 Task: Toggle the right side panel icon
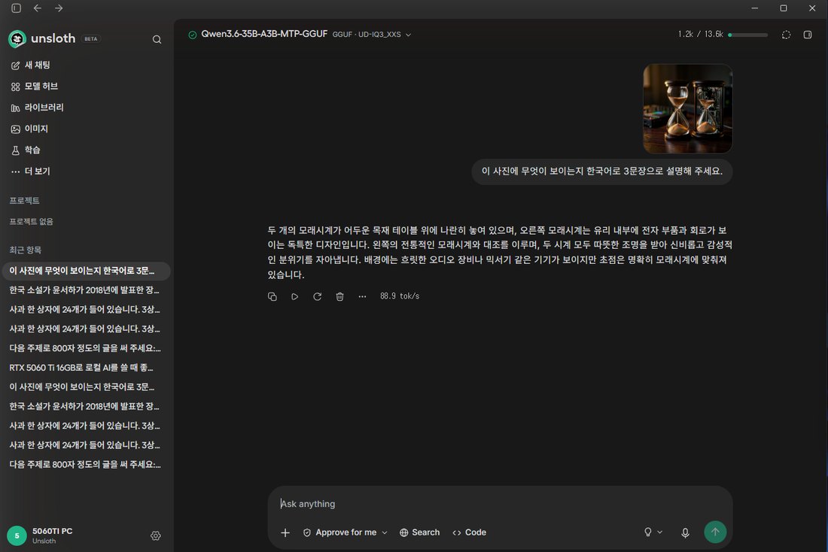[x=808, y=35]
